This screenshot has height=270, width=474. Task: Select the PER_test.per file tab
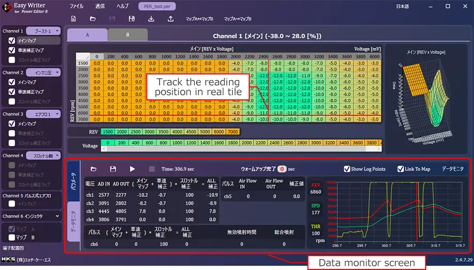(x=157, y=6)
